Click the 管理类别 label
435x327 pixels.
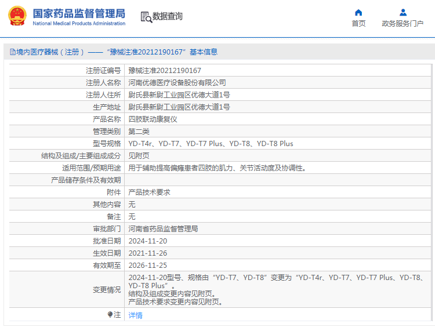107,132
